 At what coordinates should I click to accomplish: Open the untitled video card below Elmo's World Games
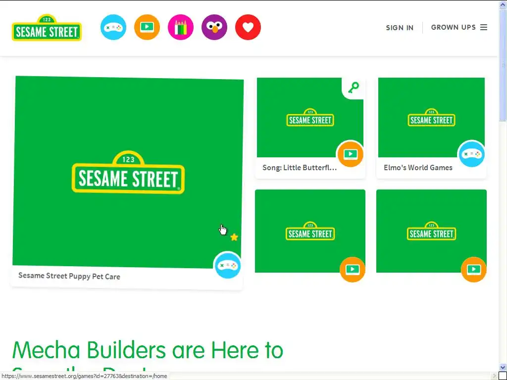(431, 231)
